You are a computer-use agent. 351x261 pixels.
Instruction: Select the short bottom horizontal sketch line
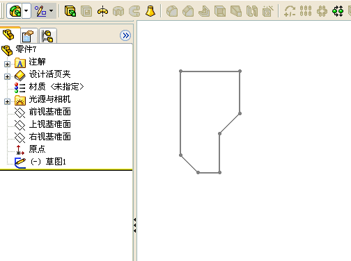(209, 172)
